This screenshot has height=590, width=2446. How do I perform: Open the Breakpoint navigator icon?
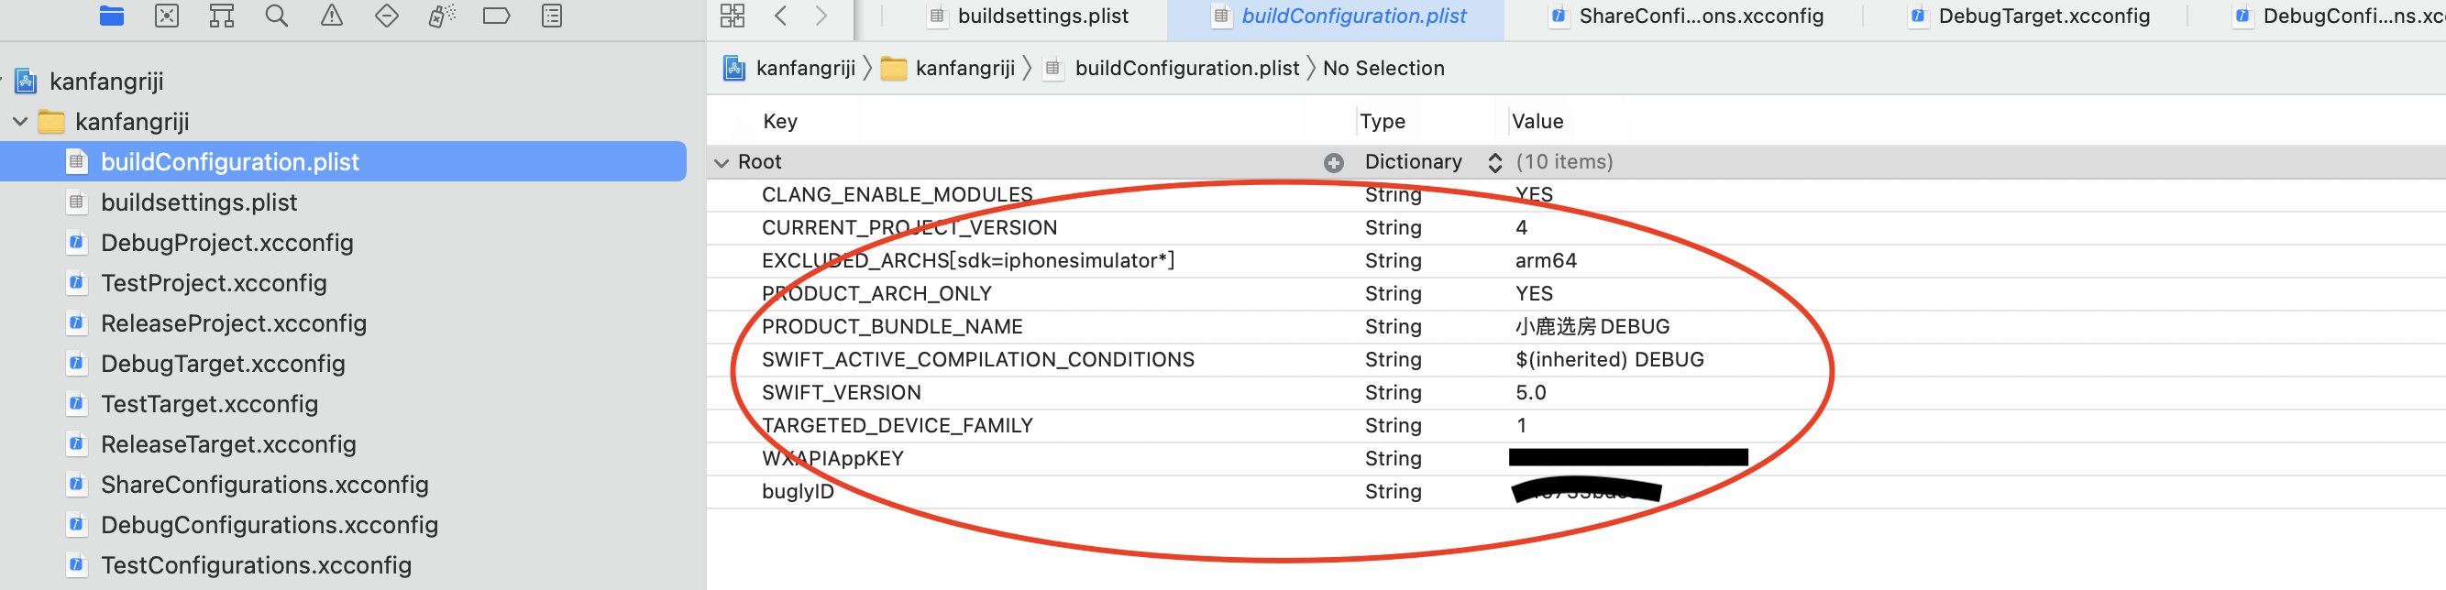click(x=497, y=16)
